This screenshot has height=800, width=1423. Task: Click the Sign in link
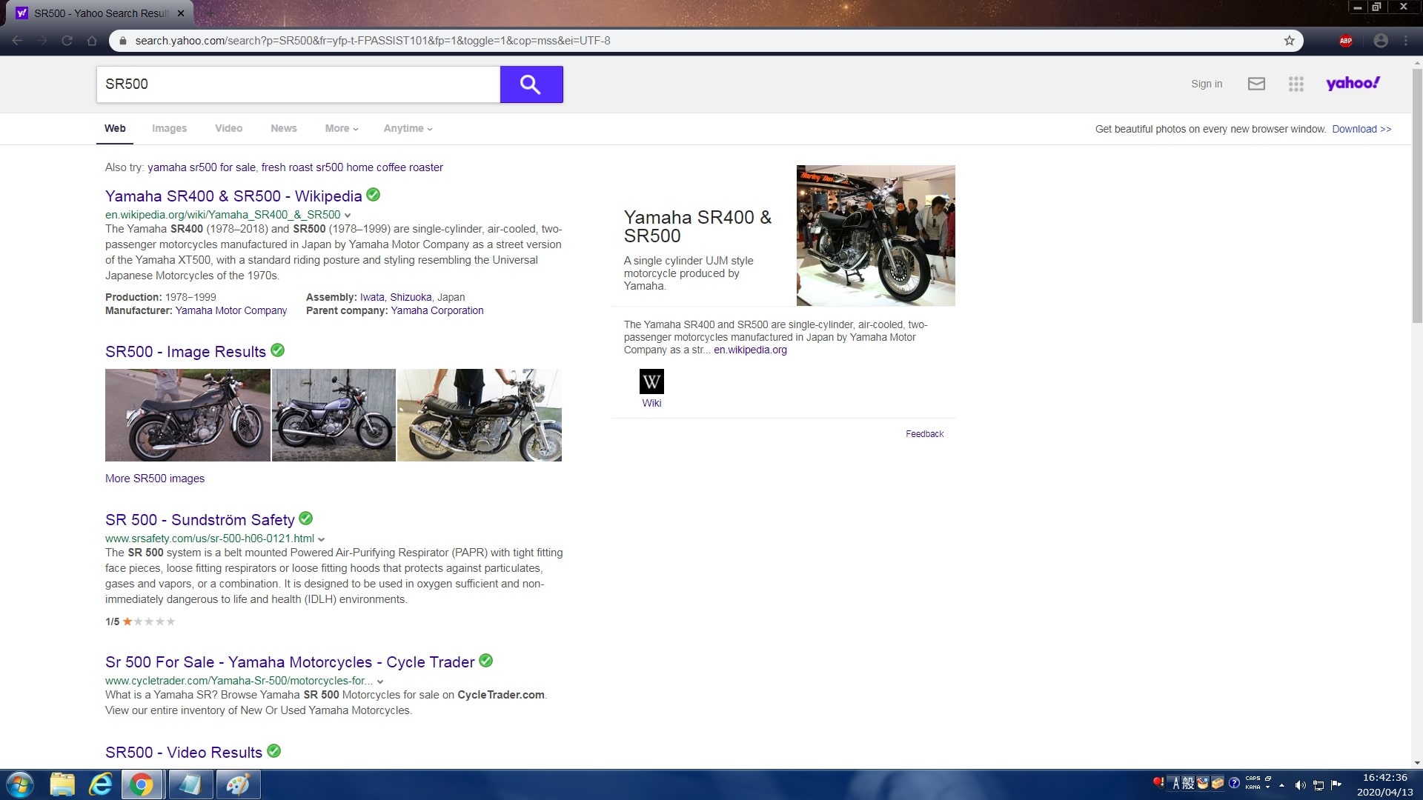click(x=1207, y=84)
